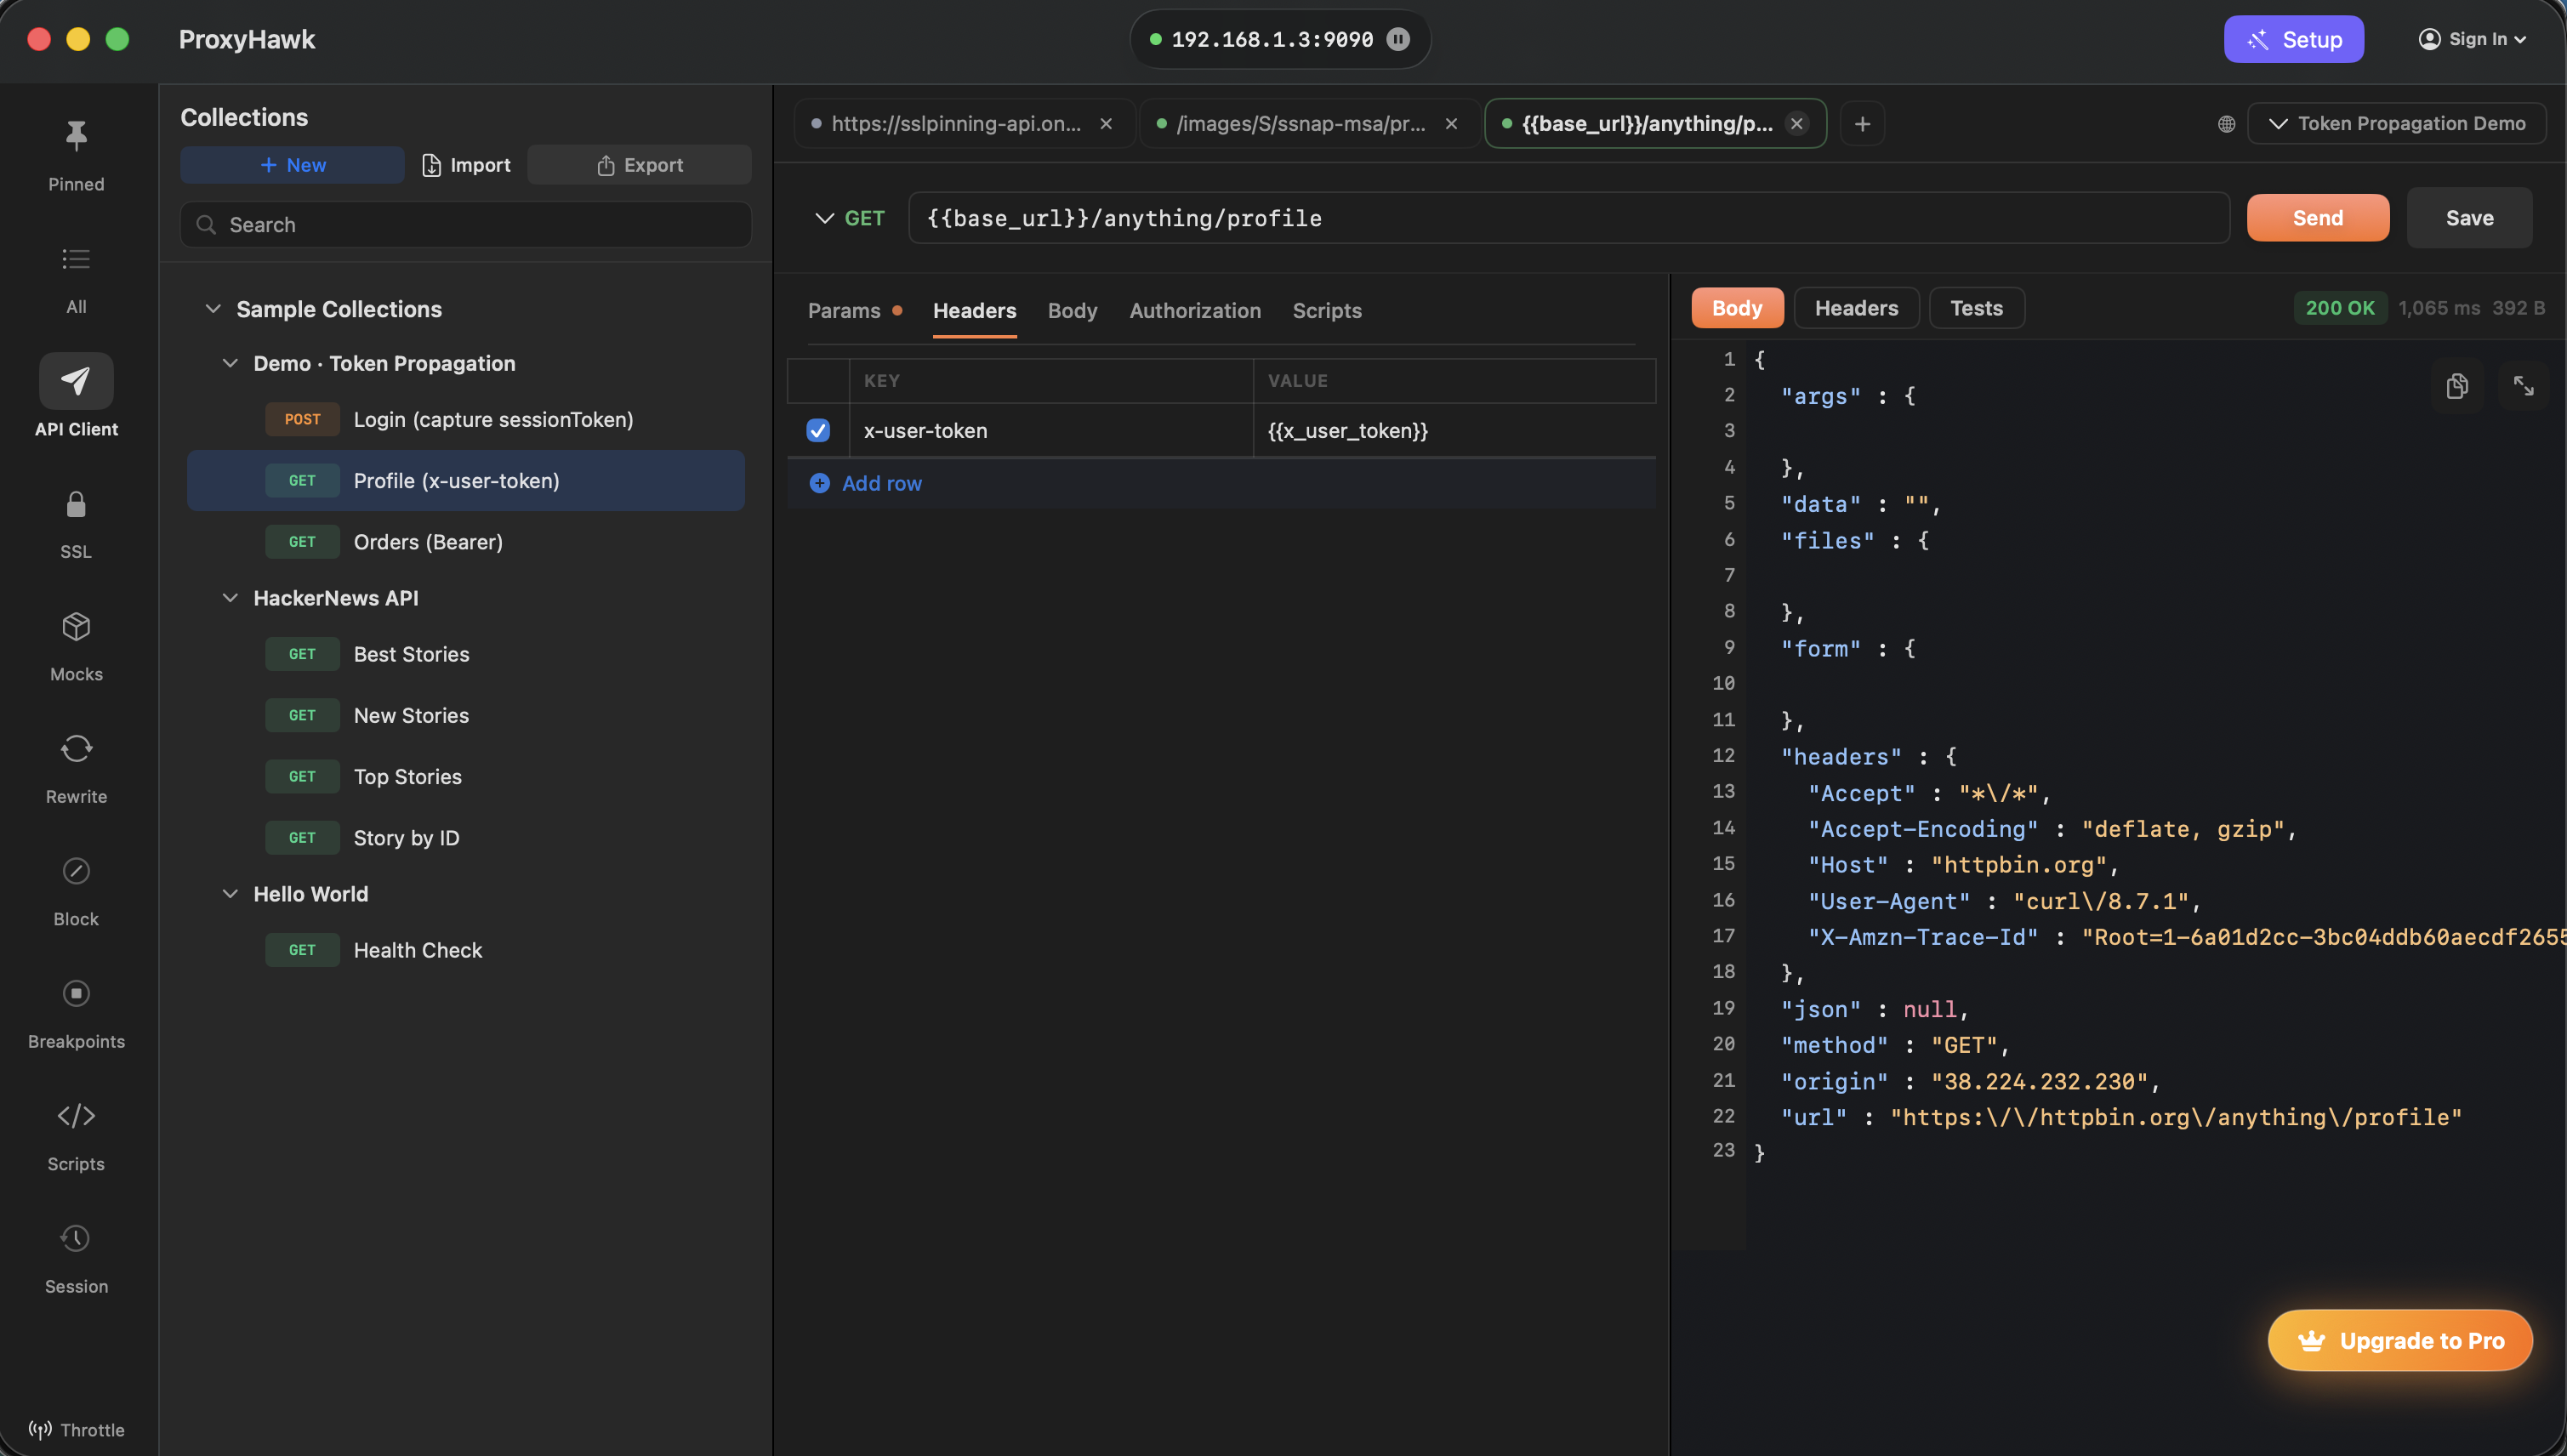Click the search magnifier icon in Collections

coord(206,225)
